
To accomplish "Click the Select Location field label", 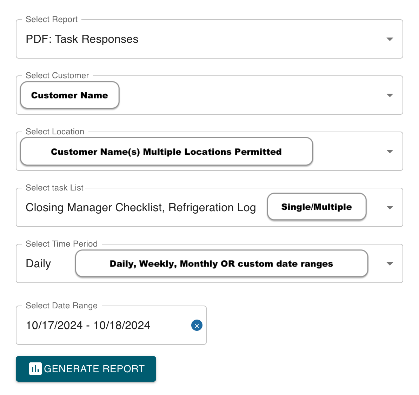I will [x=55, y=132].
